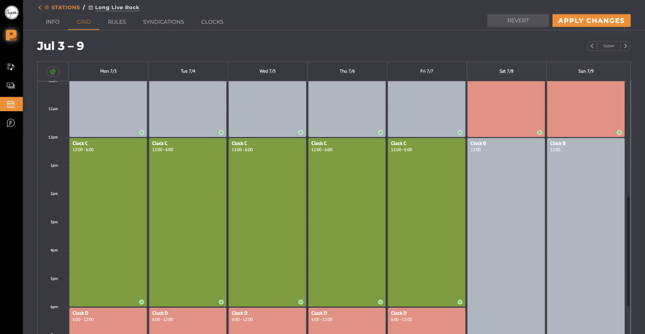Open the circled F chat icon
Viewport: 645px width, 334px height.
click(11, 123)
